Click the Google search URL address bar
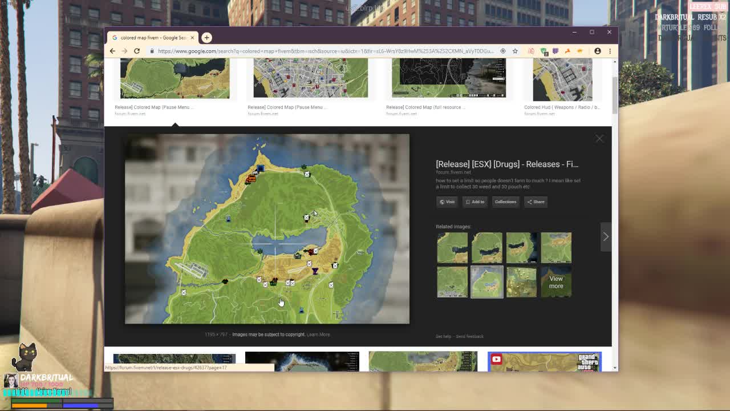Image resolution: width=730 pixels, height=411 pixels. click(x=325, y=51)
